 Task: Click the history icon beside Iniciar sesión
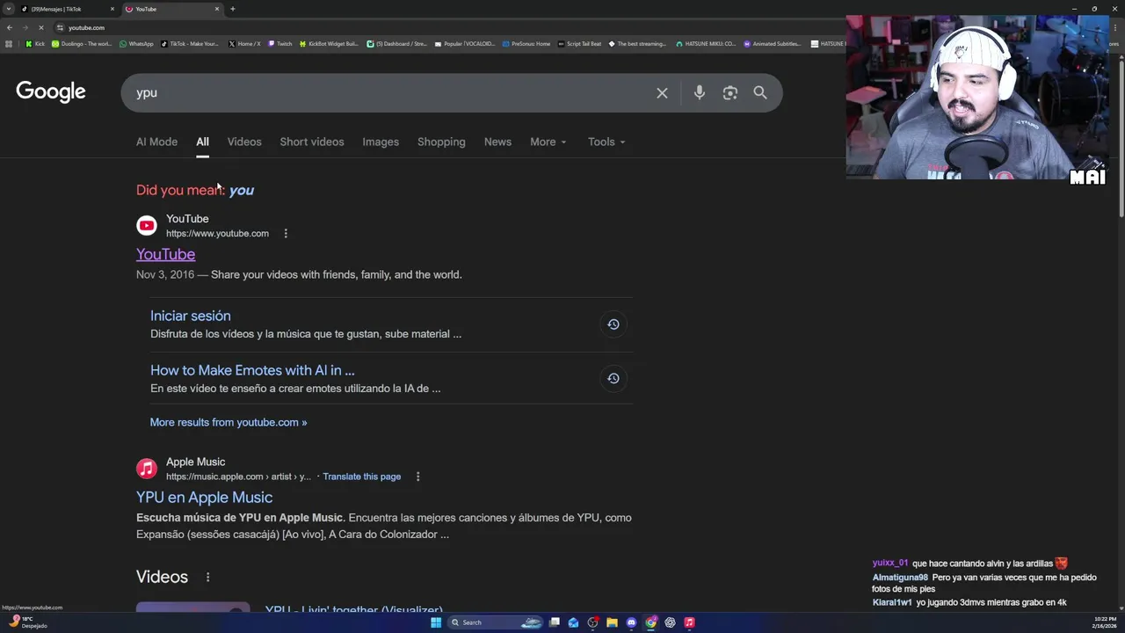coord(613,324)
